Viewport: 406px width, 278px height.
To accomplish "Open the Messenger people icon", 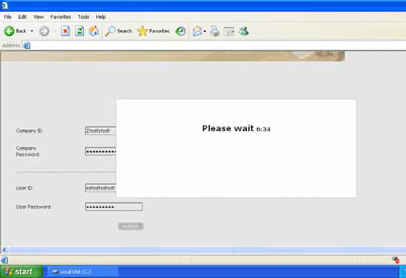I will pos(244,31).
